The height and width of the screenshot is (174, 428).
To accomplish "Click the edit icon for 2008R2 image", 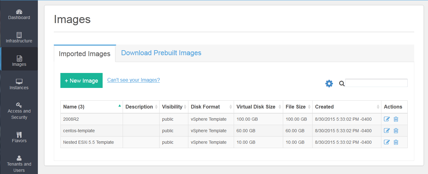I will [387, 119].
